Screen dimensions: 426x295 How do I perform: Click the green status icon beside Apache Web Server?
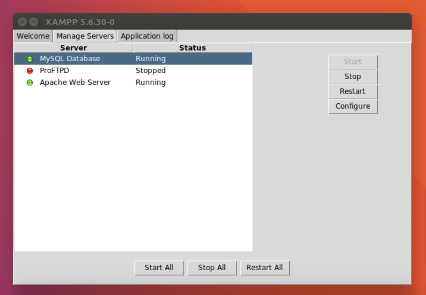(30, 83)
